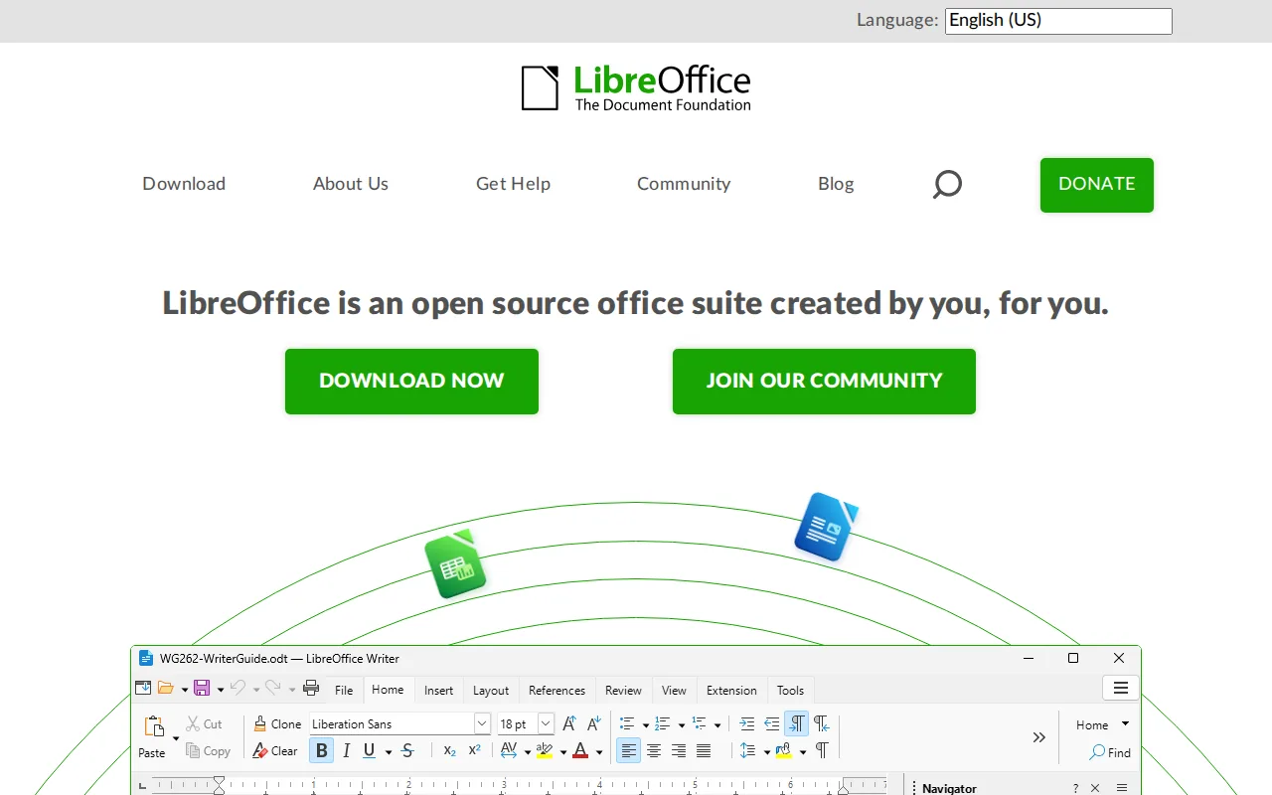This screenshot has width=1272, height=795.
Task: Click the Increase indent icon
Action: point(747,723)
